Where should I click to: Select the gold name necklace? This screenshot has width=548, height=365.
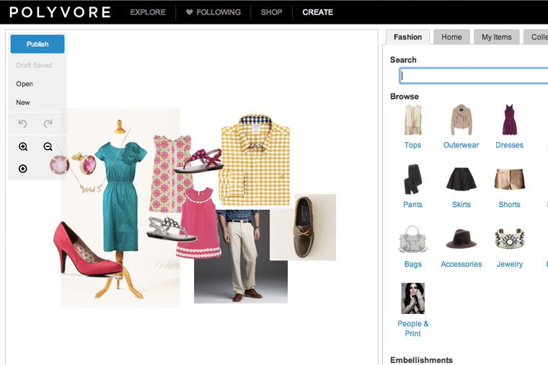click(92, 188)
